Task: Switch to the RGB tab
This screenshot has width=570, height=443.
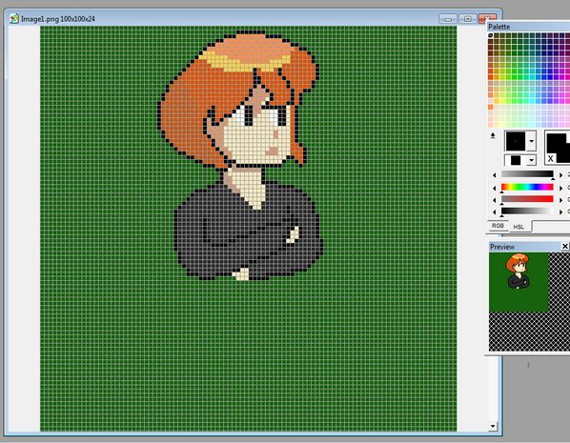Action: point(498,226)
